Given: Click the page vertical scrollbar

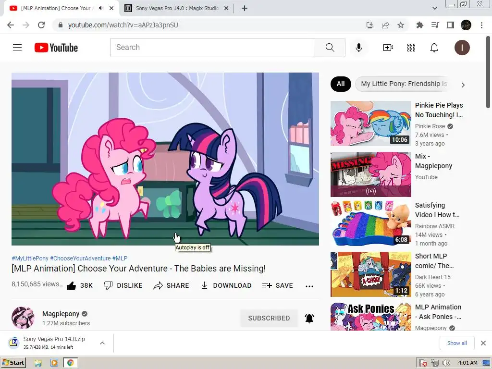Looking at the screenshot, I should [488, 72].
